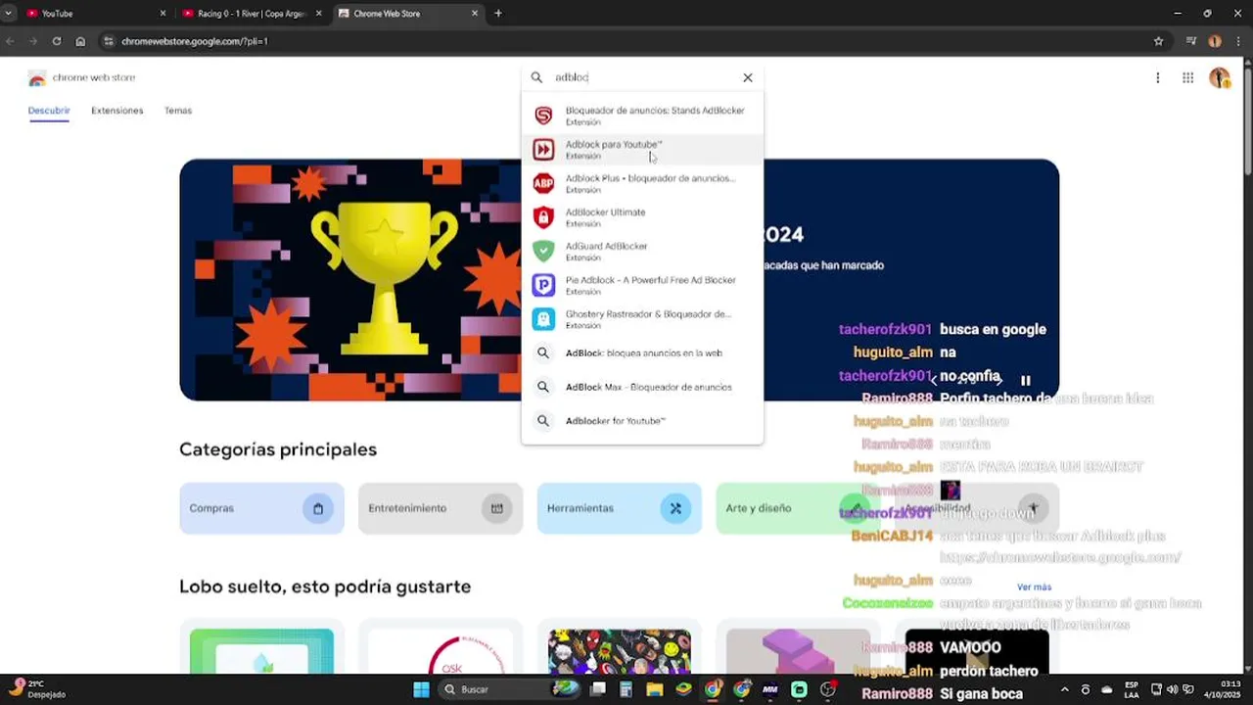The height and width of the screenshot is (705, 1253).
Task: Open a new browser tab
Action: pos(498,14)
